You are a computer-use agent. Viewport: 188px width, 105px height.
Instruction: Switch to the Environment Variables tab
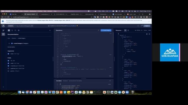[75, 81]
